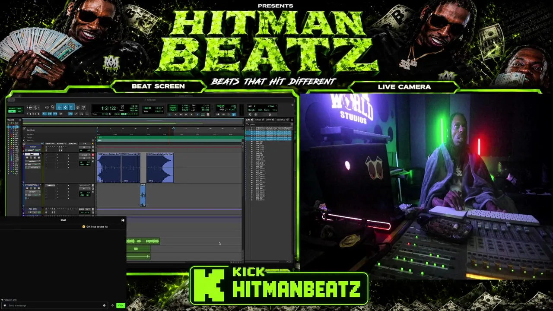Screen dimensions: 553x311
Task: Click the horizontal zoom out arrow
Action: 27,107
